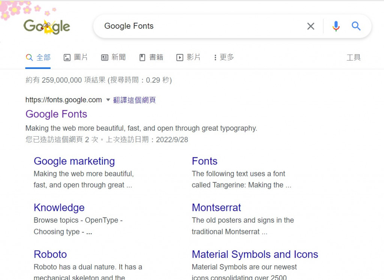This screenshot has height=280, width=384.
Task: Click 翻譯這個網頁 translate link
Action: coord(134,100)
